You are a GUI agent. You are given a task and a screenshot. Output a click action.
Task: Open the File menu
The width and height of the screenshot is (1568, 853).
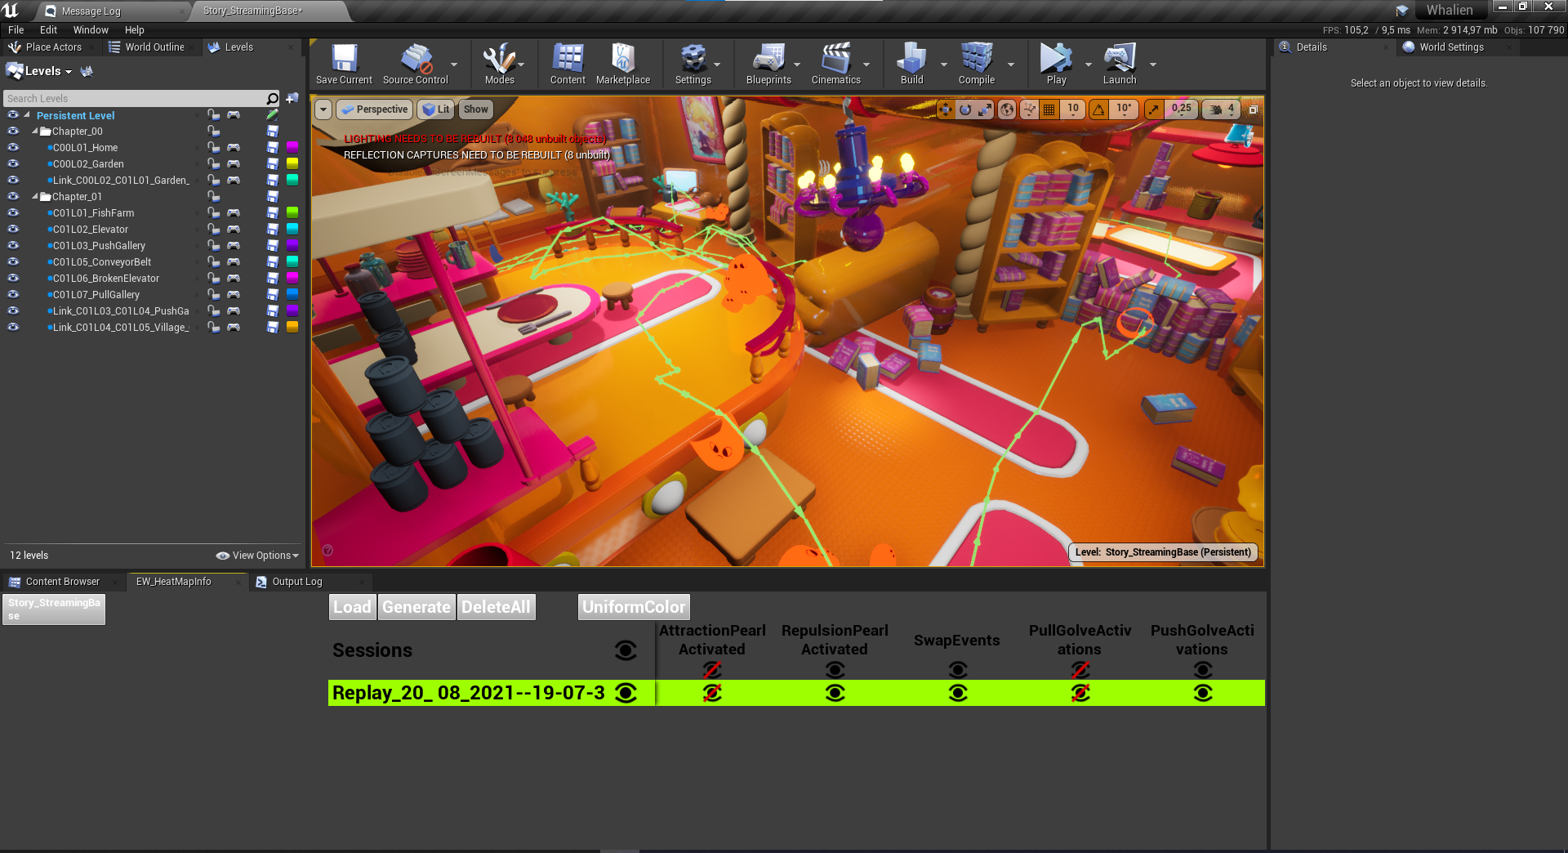[16, 29]
